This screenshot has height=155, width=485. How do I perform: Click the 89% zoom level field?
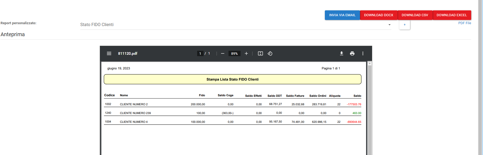point(234,53)
